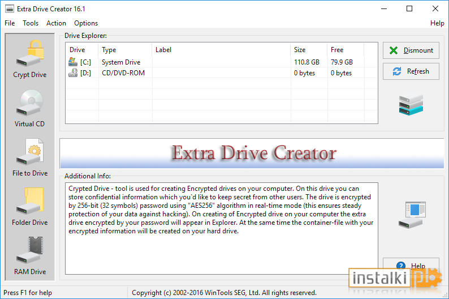Minimize the Extra Drive Creator window
Viewport: 449px width, 299px height.
coord(384,9)
